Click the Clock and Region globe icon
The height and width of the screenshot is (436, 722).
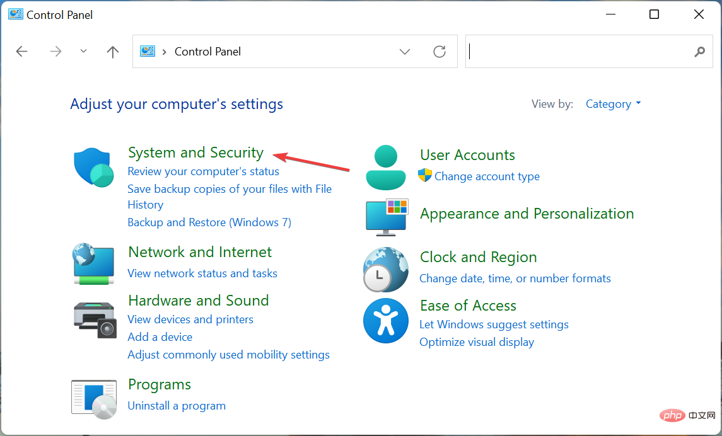point(386,270)
